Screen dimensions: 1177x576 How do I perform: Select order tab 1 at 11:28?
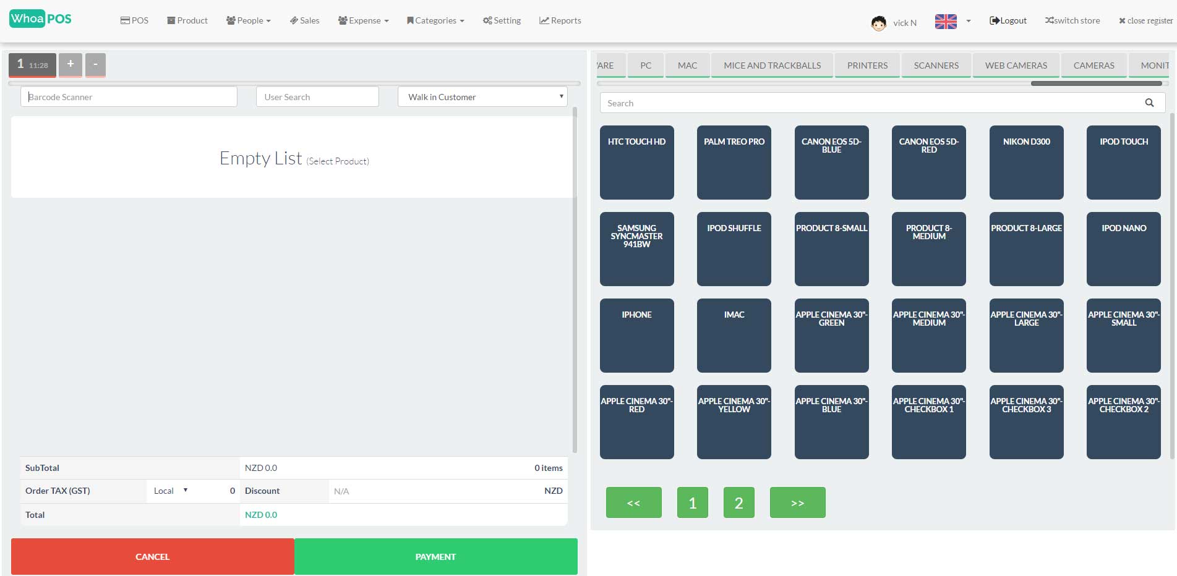(32, 64)
